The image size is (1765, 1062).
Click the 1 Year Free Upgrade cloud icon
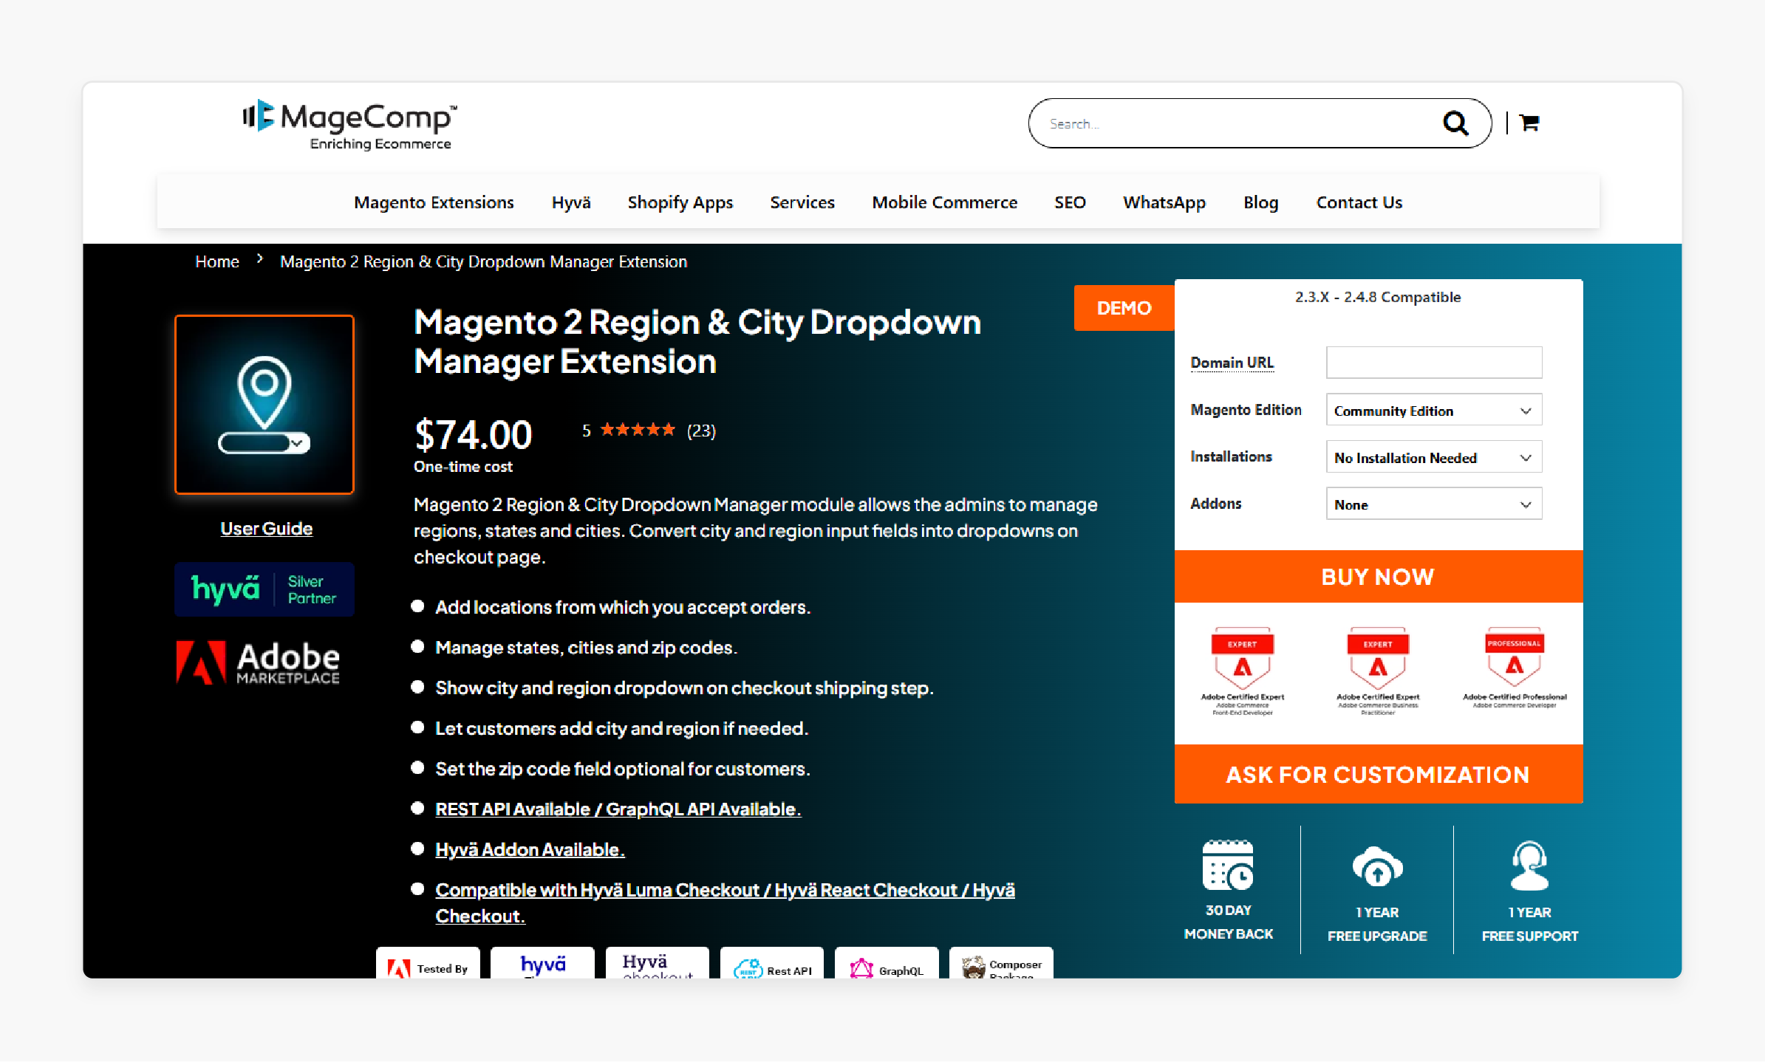[x=1377, y=866]
